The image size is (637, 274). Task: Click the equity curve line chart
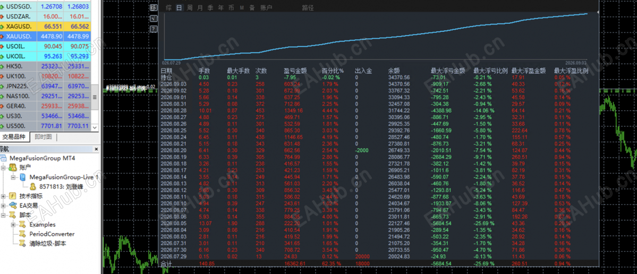coord(376,38)
